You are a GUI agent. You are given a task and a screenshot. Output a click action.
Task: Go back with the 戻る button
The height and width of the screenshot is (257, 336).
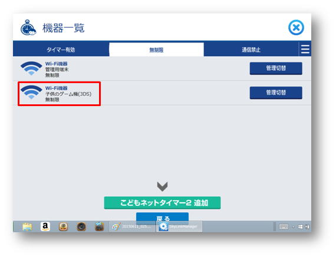click(x=162, y=217)
